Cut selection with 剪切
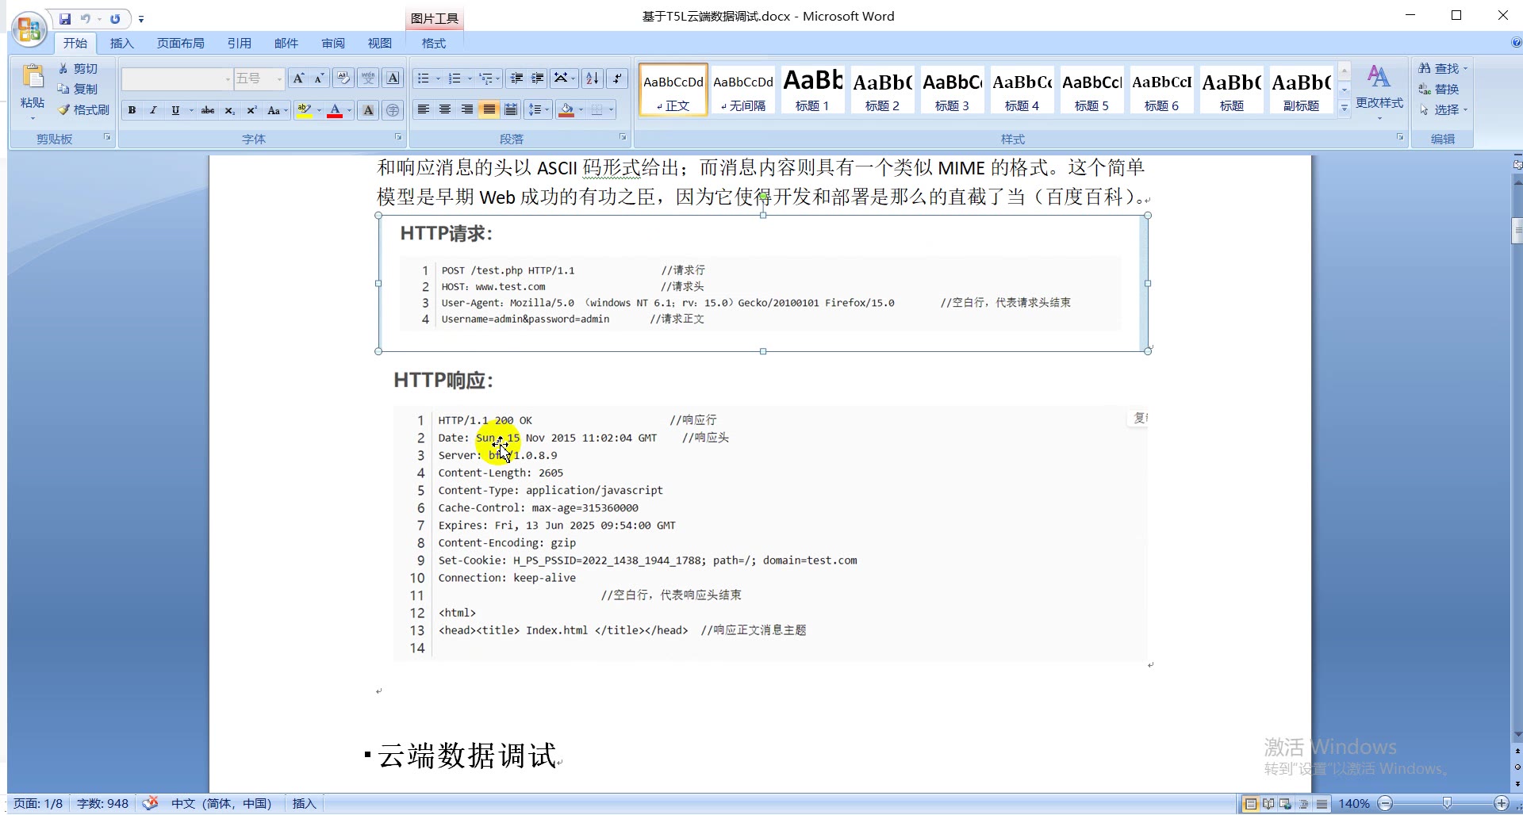Image resolution: width=1523 pixels, height=815 pixels. coord(77,69)
